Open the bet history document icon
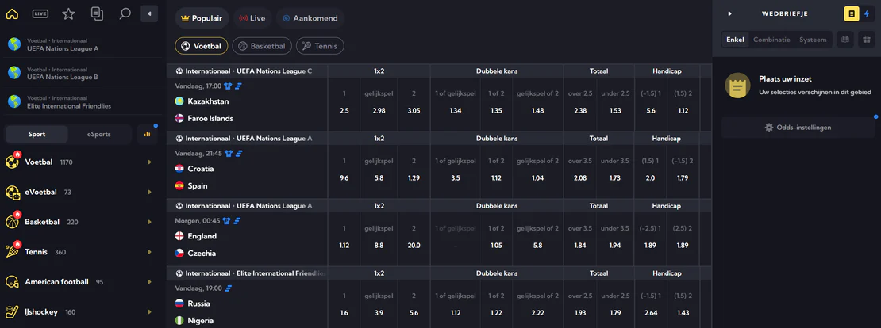 [97, 14]
